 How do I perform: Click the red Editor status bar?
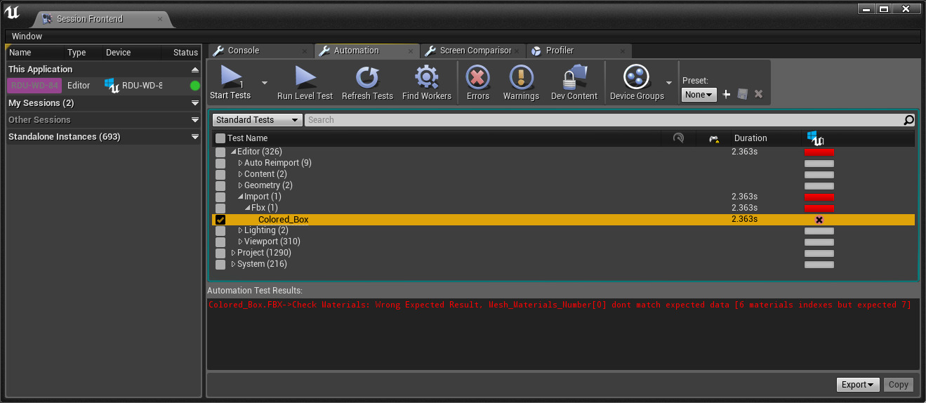[x=819, y=152]
